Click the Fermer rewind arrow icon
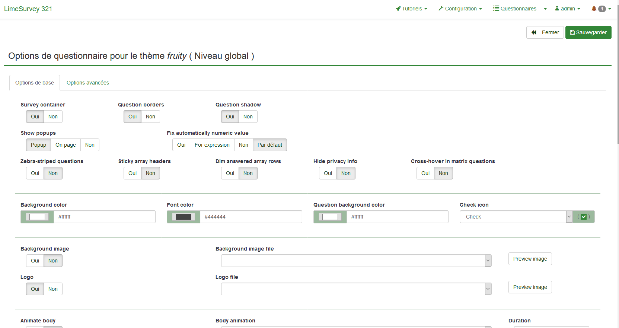The height and width of the screenshot is (328, 619). [534, 32]
